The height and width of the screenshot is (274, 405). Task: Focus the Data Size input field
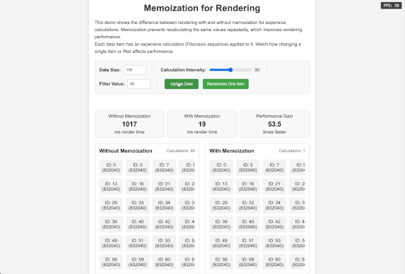135,70
